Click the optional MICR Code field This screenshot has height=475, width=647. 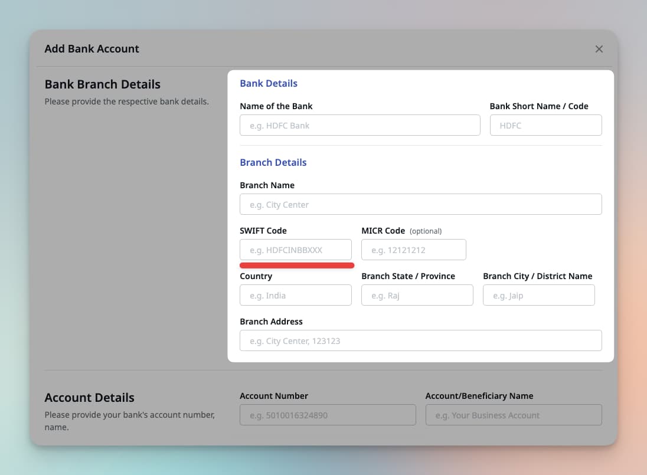(x=413, y=250)
